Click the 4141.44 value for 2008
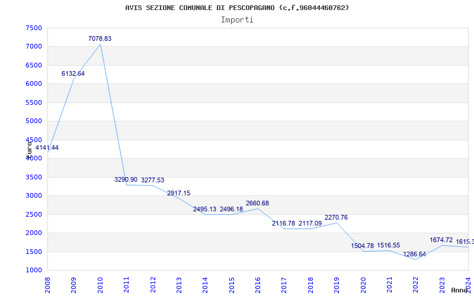Viewport: 474px width, 296px height. 47,147
